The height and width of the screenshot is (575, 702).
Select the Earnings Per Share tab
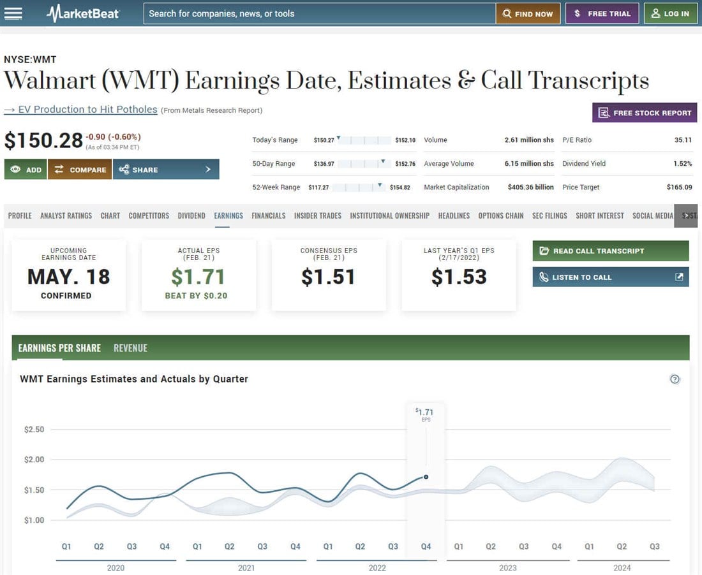pyautogui.click(x=59, y=348)
